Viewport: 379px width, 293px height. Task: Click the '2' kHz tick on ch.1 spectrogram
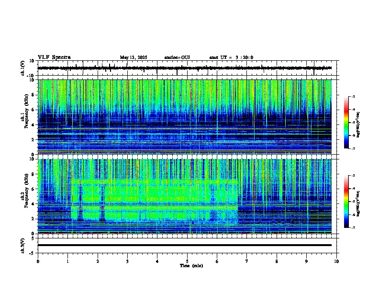click(x=33, y=140)
